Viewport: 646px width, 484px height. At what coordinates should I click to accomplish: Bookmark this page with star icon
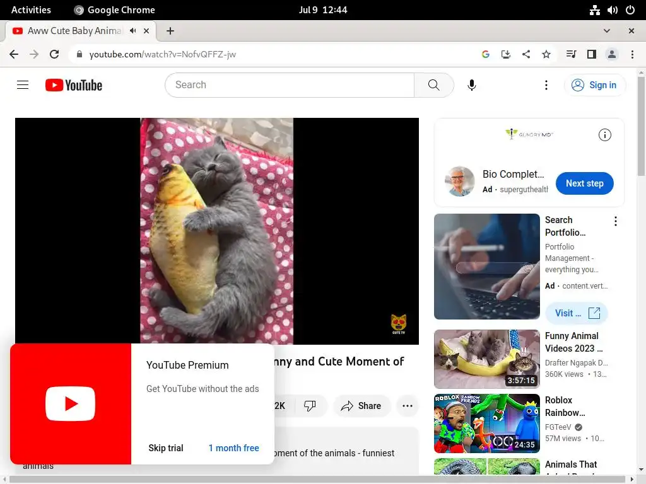tap(546, 54)
